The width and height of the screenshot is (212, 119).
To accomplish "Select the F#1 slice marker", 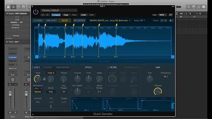I will [x=116, y=25].
